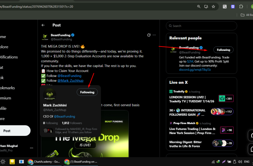This screenshot has width=253, height=166.
Task: Open the purple feather tray icon
Action: coord(224,162)
